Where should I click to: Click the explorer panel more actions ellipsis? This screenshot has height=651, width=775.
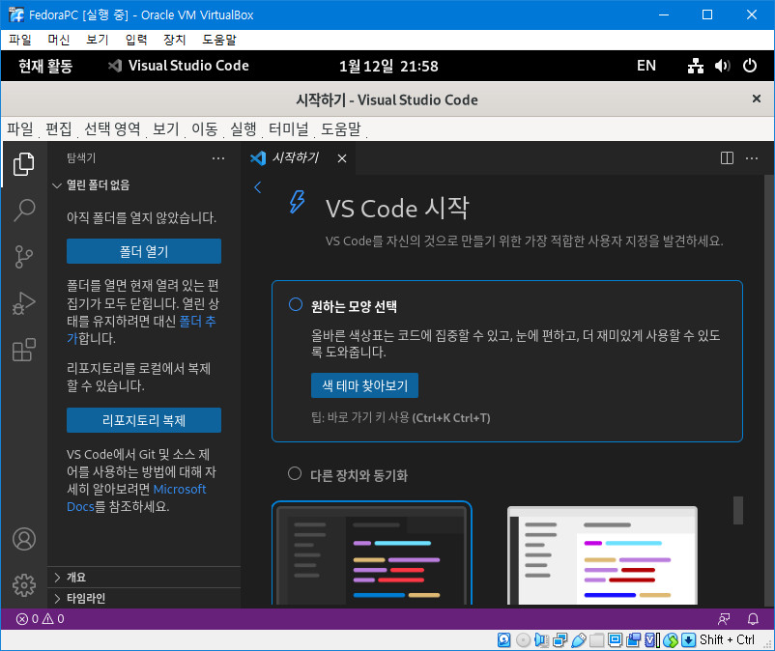(x=218, y=158)
